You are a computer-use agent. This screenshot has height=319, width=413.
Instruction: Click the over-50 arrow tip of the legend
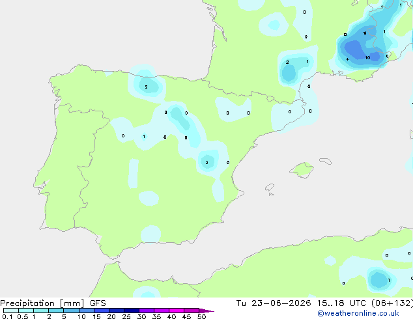(206, 311)
